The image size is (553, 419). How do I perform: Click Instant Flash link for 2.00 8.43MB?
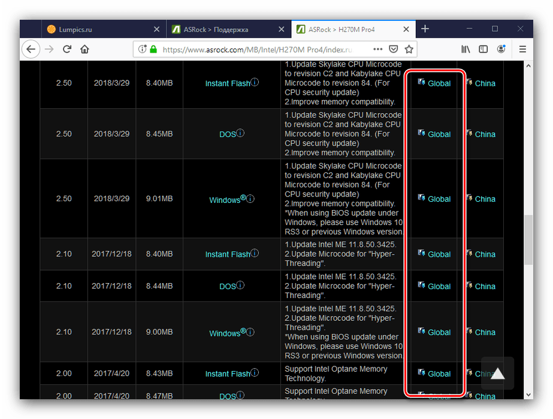pos(228,374)
